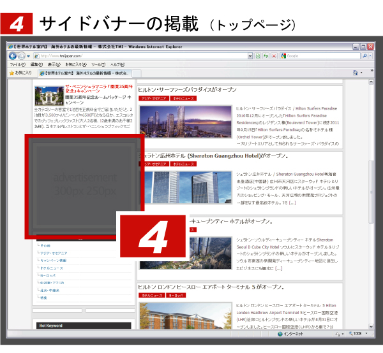Click ヨーロッパ tag under Hilton London Heathrow
383x353 pixels.
176,295
